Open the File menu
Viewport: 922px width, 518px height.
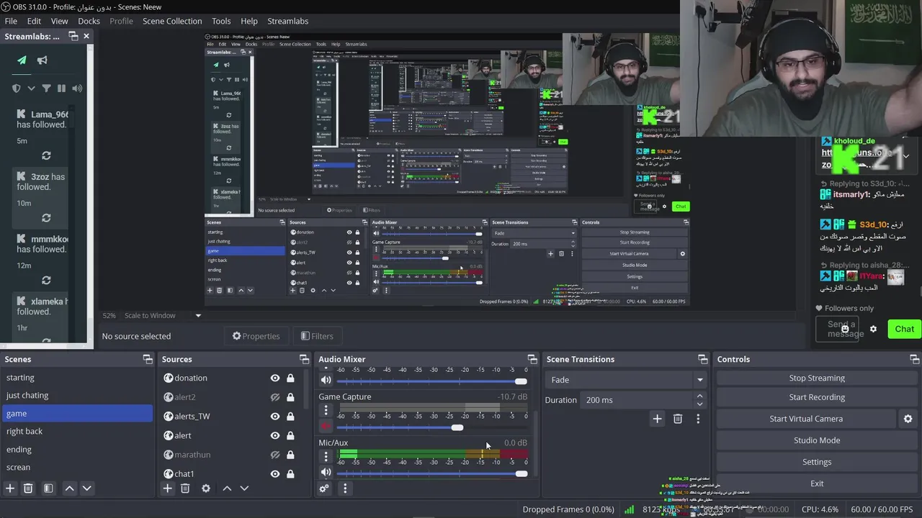click(11, 21)
